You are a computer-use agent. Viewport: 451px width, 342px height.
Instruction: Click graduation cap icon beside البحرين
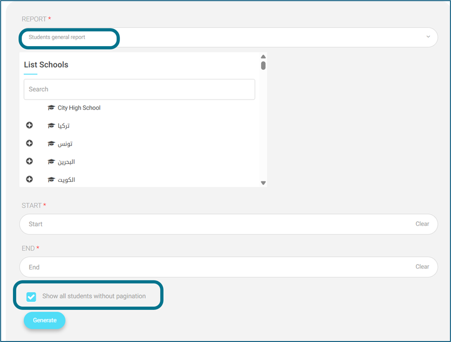tap(51, 162)
